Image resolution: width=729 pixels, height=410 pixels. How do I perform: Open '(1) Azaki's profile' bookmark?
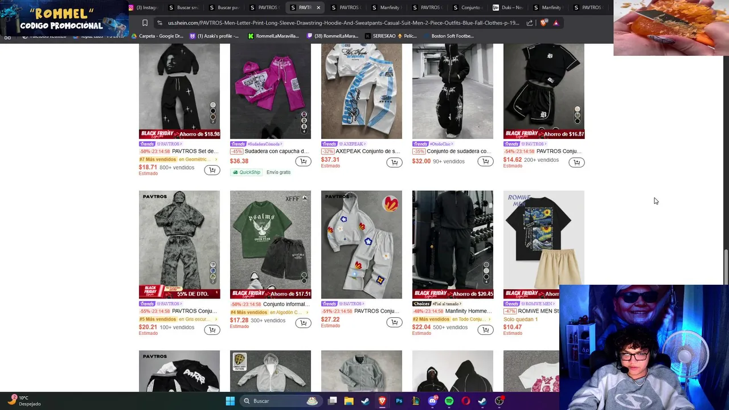coord(214,36)
